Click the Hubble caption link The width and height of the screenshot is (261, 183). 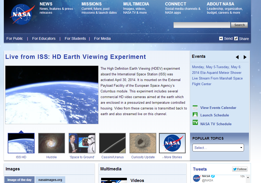(51, 157)
